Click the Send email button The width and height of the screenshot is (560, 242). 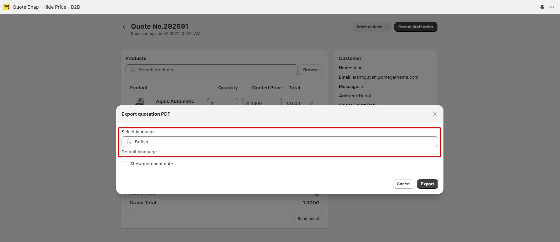click(308, 219)
